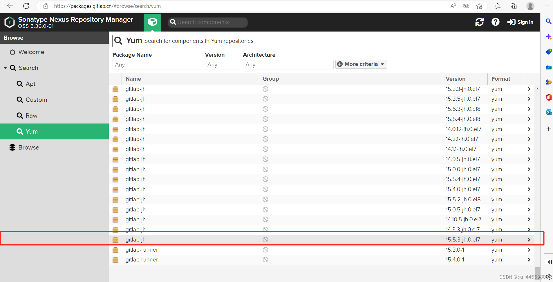The image size is (553, 282).
Task: Click the empty group icon in the 15.4.0-jh.0.el7 row
Action: pyautogui.click(x=265, y=189)
